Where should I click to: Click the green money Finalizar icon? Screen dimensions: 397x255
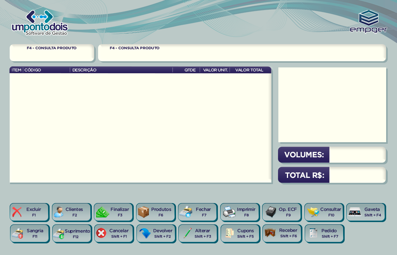(x=102, y=212)
